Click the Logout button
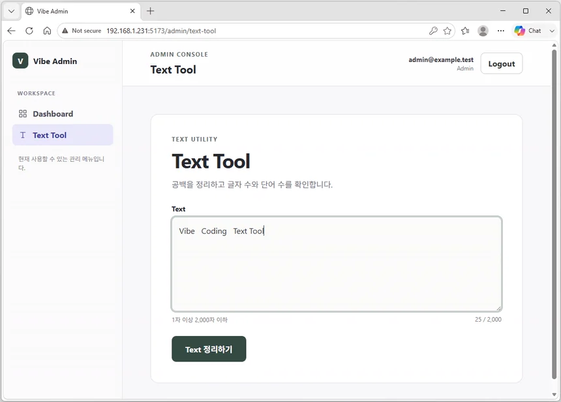Screen dimensions: 561x402 pyautogui.click(x=501, y=64)
